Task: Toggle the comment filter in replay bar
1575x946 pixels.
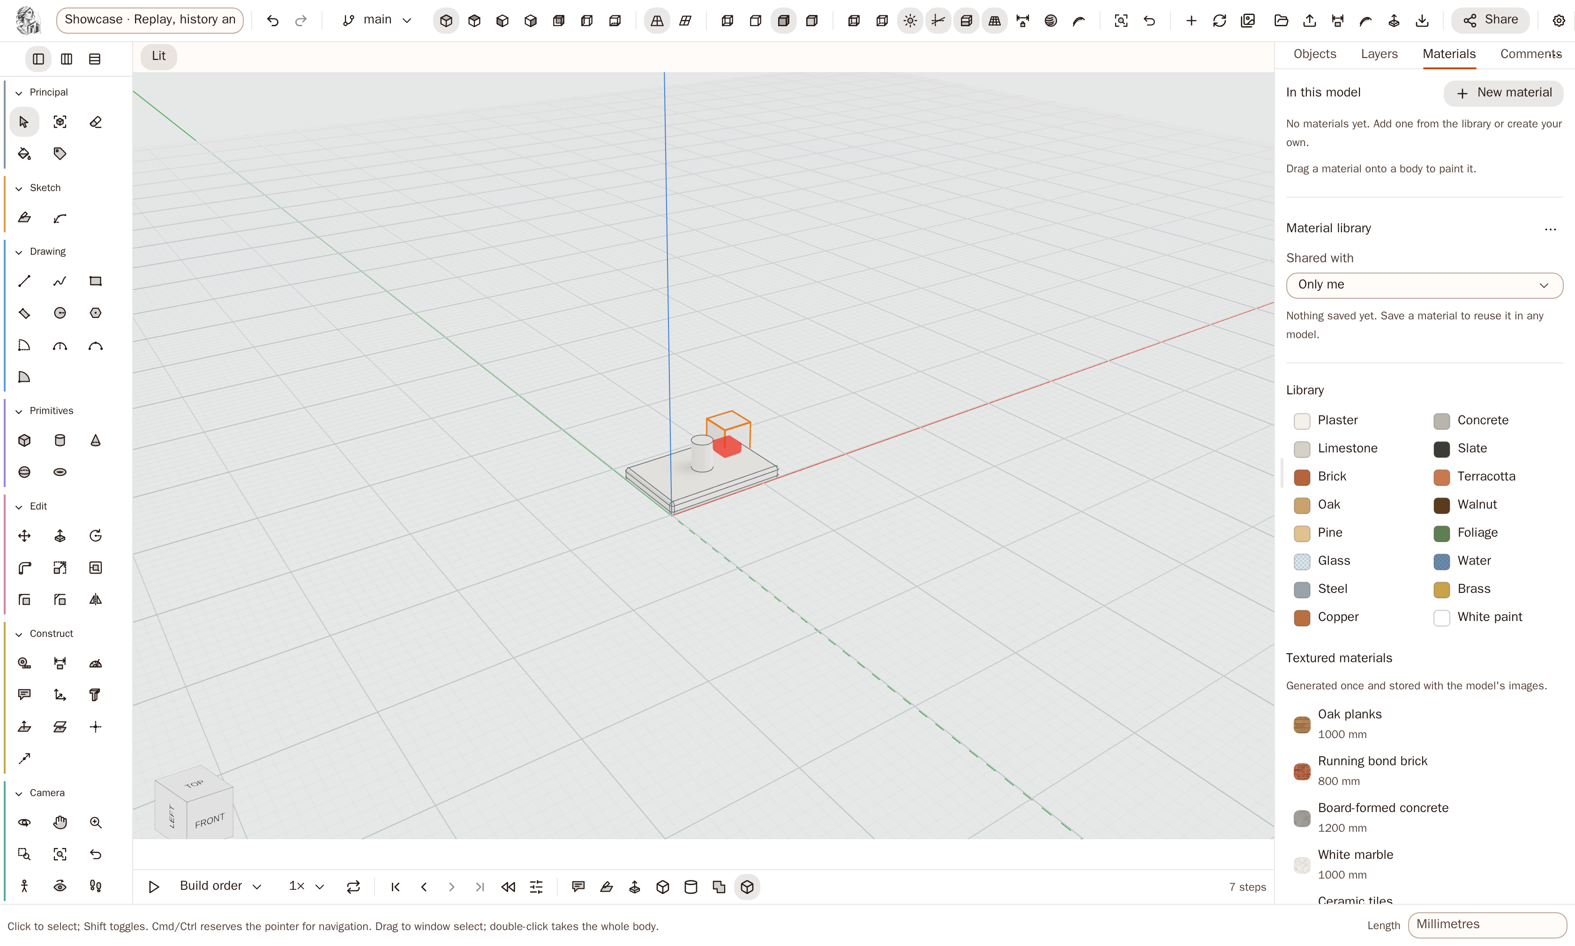Action: tap(578, 887)
